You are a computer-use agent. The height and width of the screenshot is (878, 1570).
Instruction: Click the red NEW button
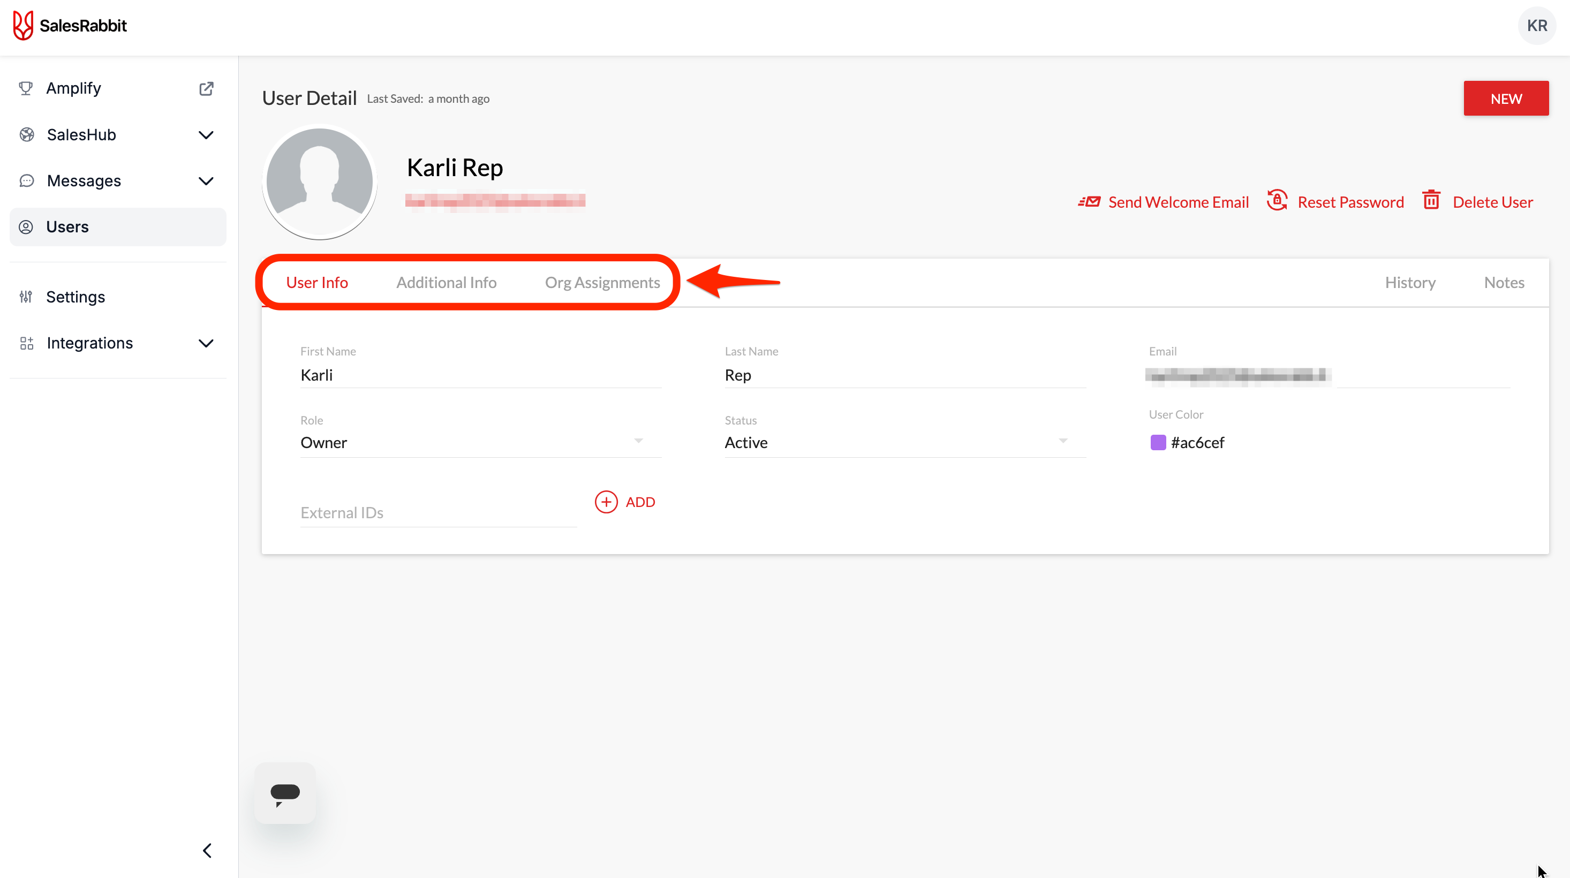pyautogui.click(x=1505, y=99)
